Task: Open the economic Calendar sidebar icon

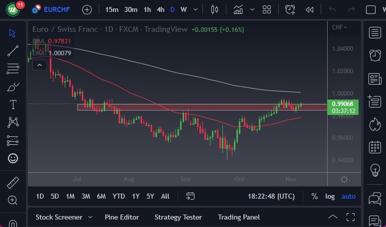Action: pos(375,147)
